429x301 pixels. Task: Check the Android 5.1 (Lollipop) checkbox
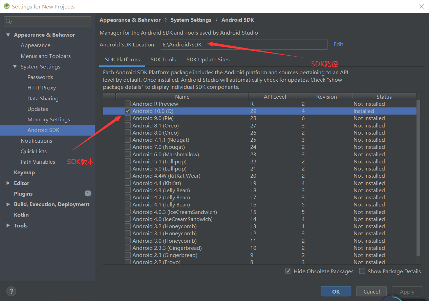tap(128, 161)
